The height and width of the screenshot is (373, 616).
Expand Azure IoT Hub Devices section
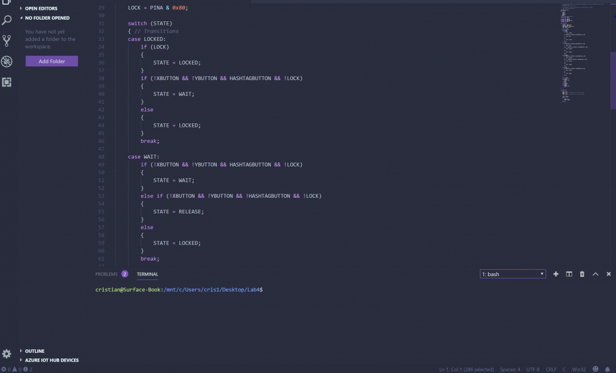[x=51, y=360]
